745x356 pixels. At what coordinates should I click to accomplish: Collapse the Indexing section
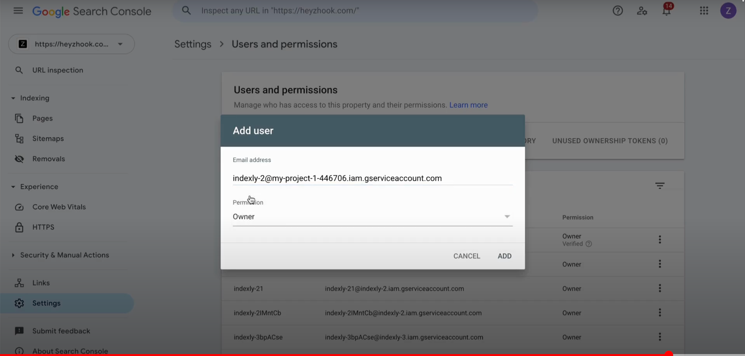13,98
